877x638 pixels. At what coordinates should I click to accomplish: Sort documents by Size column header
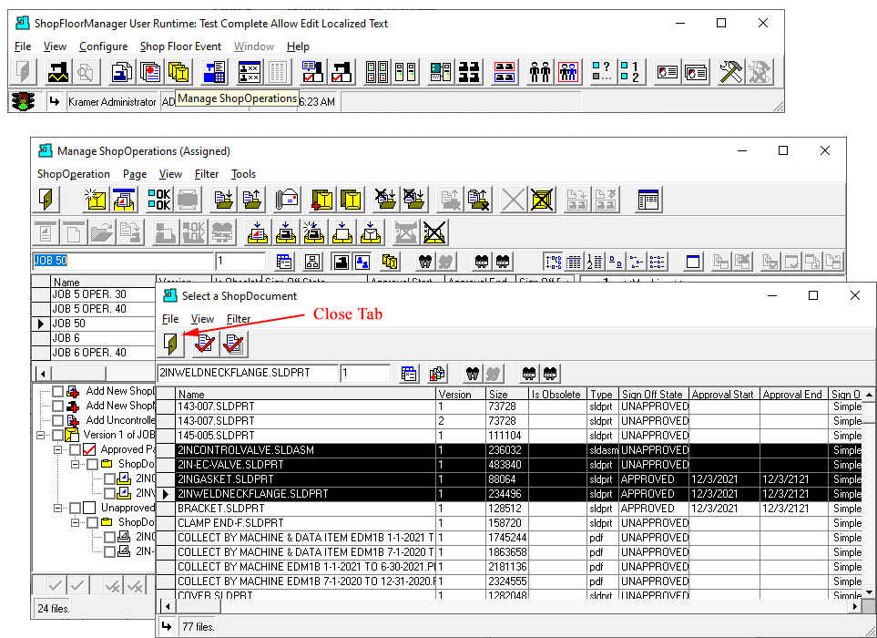point(506,394)
